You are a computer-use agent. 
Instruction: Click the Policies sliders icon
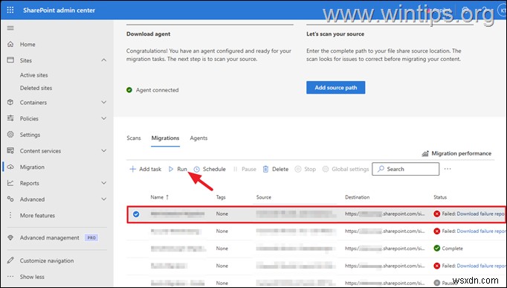tap(10, 118)
